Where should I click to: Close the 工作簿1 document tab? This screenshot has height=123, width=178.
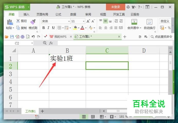pos(119,37)
